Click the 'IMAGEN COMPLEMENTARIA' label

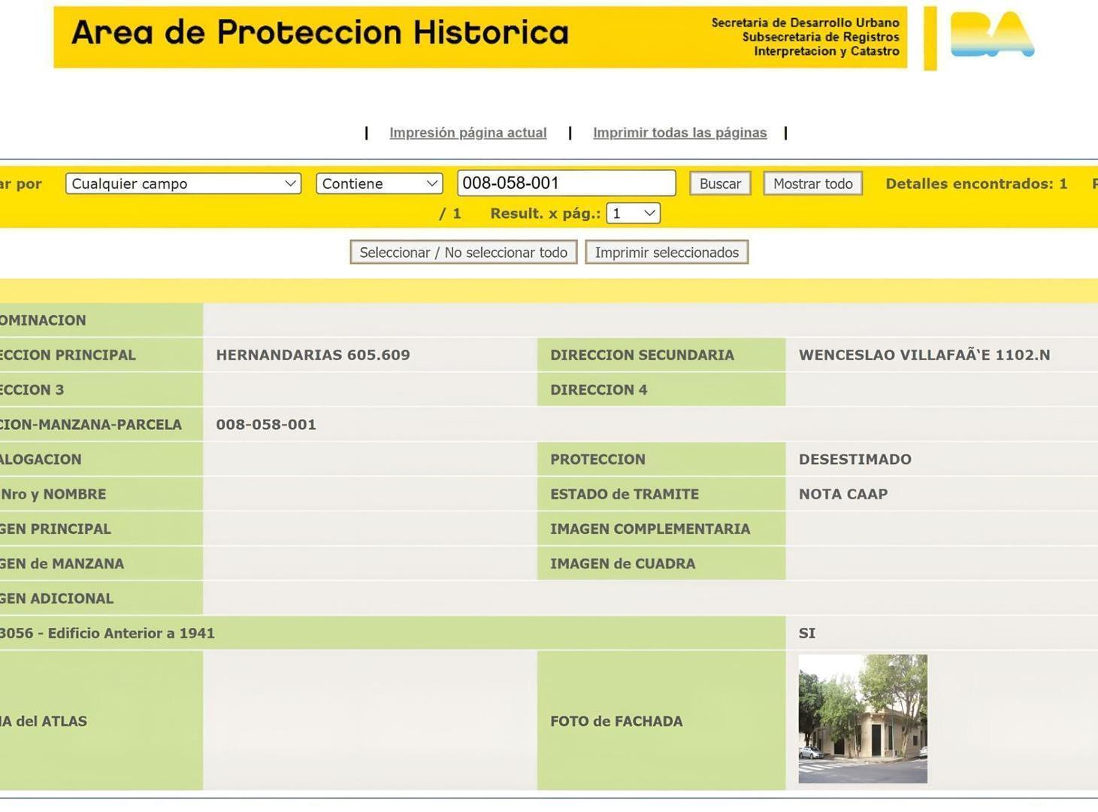point(650,529)
